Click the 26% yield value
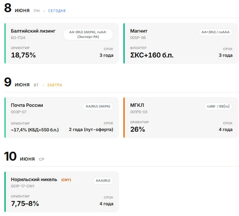This screenshot has width=239, height=216. coord(137,129)
